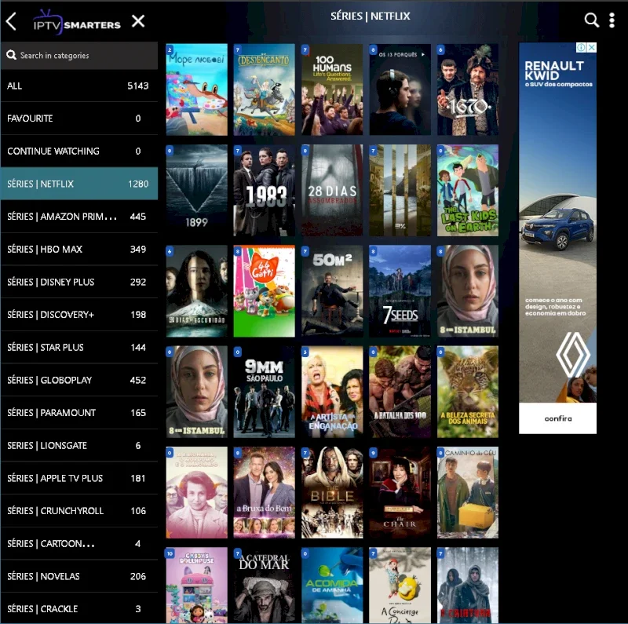Open CONTINUE WATCHING category

click(79, 151)
